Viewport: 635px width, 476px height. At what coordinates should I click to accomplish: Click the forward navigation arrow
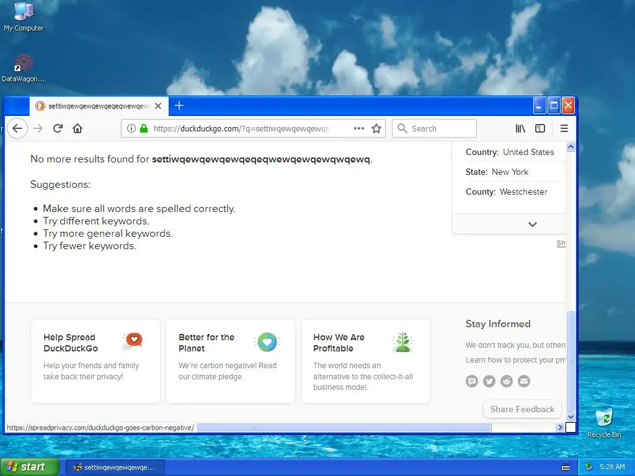(38, 129)
